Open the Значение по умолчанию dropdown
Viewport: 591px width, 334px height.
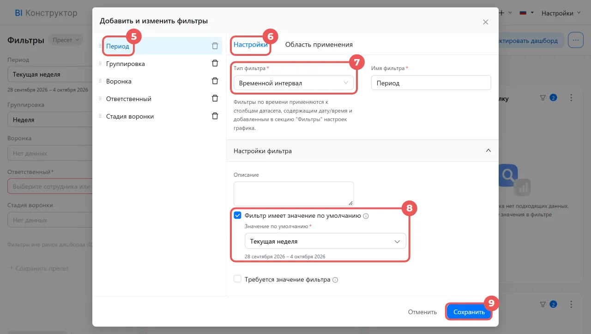[x=325, y=241]
